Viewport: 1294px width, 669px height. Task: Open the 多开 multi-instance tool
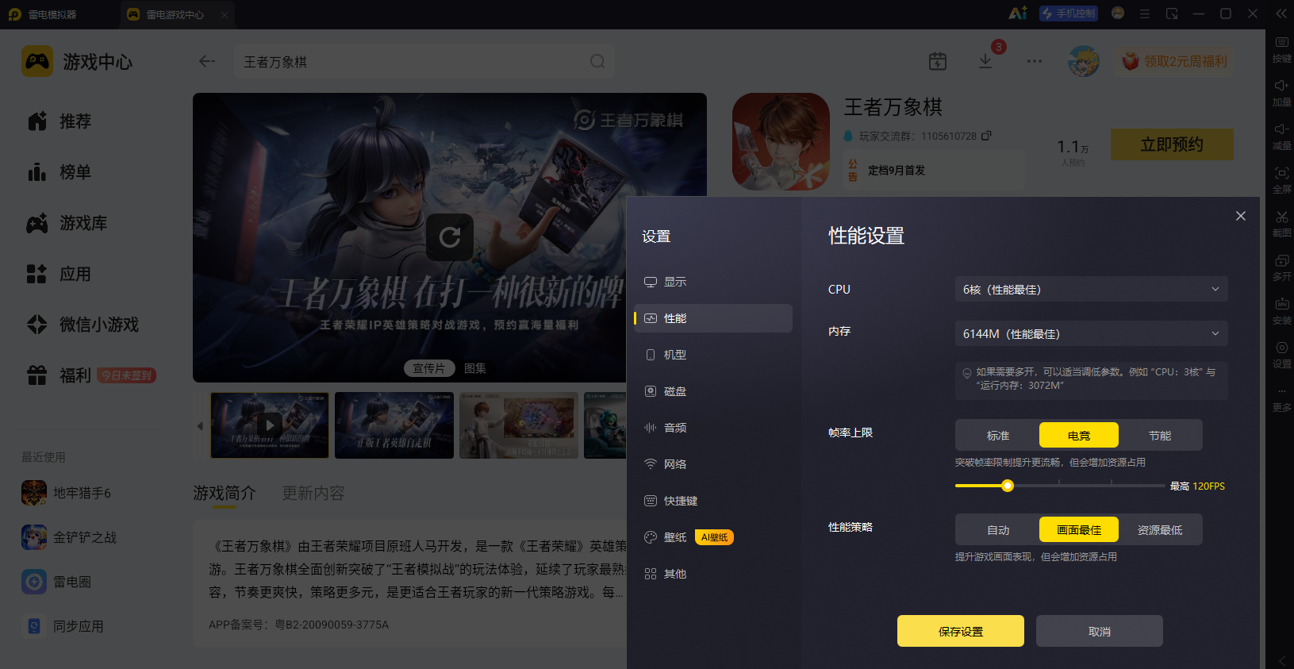[1281, 267]
